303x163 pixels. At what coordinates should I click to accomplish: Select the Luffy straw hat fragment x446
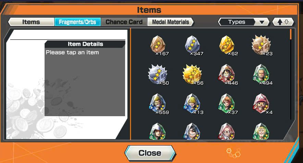coord(227,75)
